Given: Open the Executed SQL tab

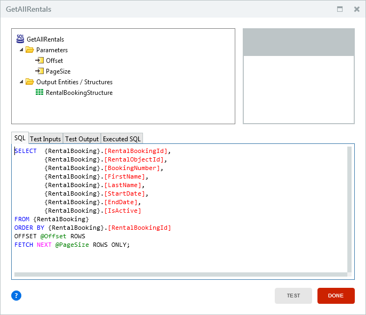Looking at the screenshot, I should pyautogui.click(x=122, y=139).
